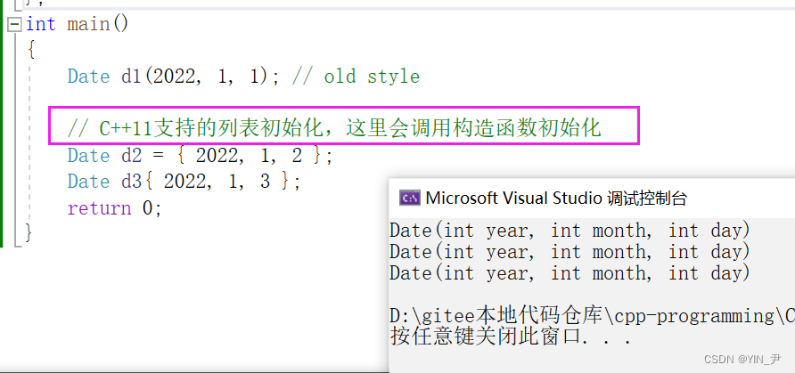Click the d1 variable declaration

click(131, 77)
